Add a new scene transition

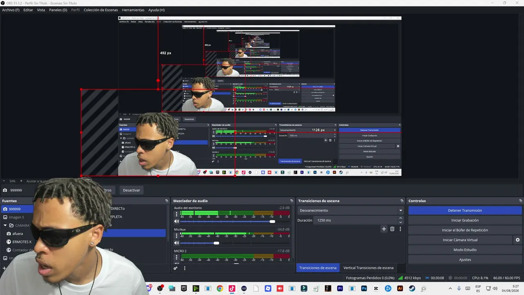coord(384,229)
